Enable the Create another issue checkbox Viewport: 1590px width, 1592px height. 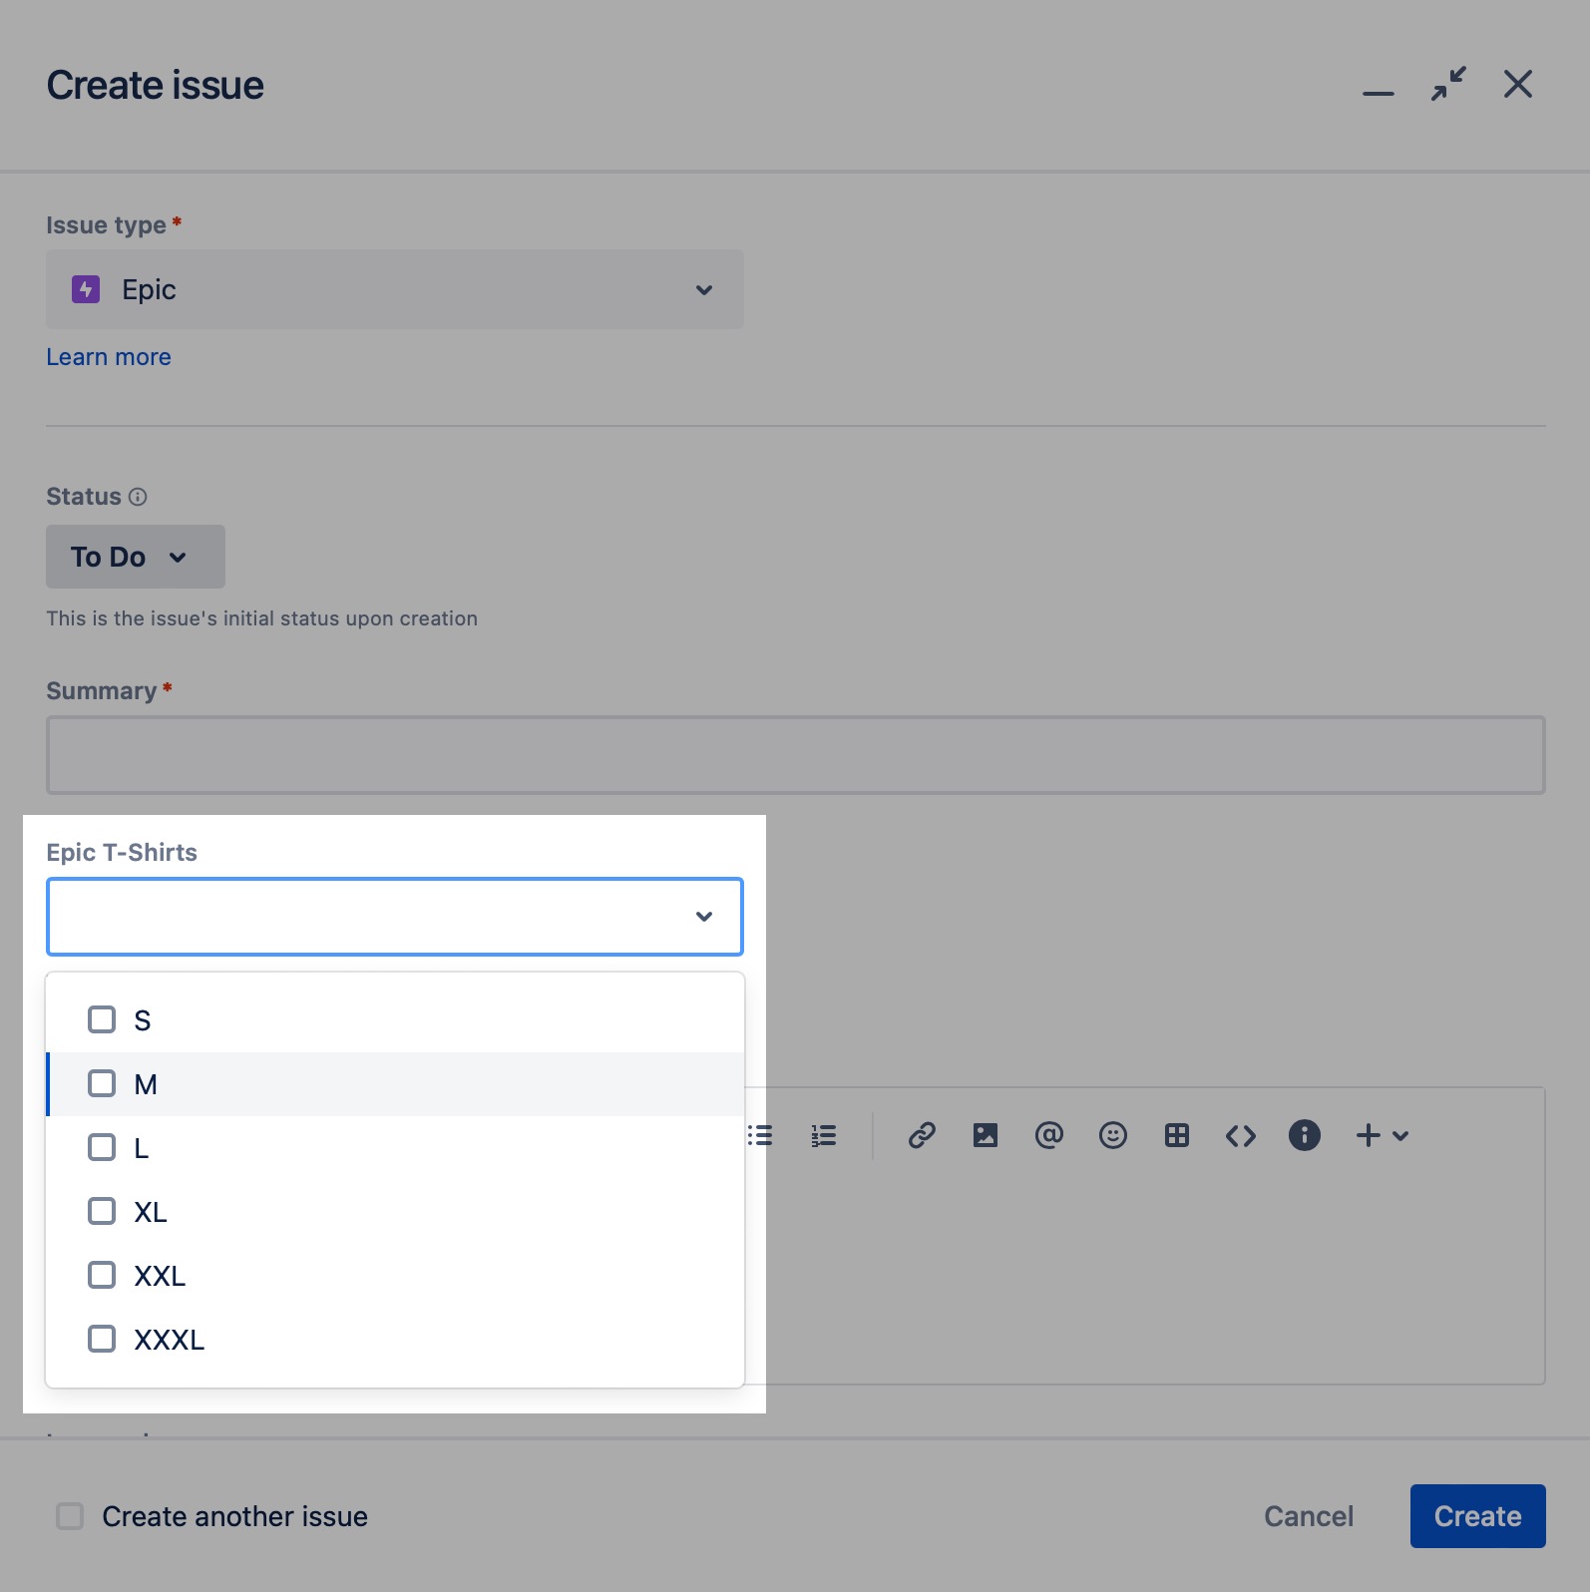coord(70,1516)
